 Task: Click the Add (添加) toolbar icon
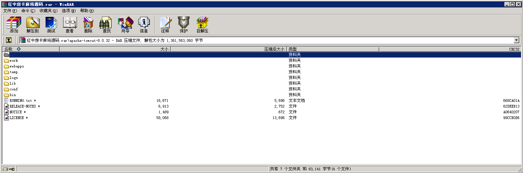click(14, 25)
